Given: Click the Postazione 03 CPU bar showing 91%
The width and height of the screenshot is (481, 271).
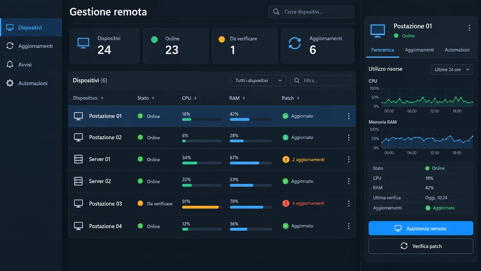Looking at the screenshot, I should pyautogui.click(x=202, y=207).
